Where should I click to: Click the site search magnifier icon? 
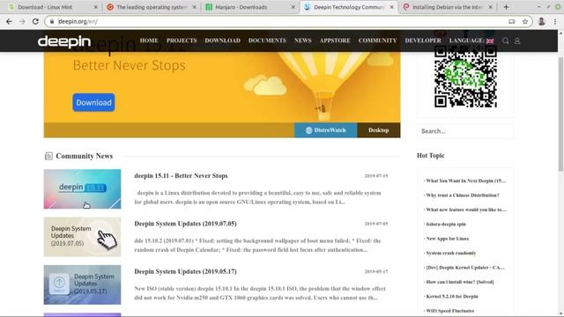tap(505, 41)
